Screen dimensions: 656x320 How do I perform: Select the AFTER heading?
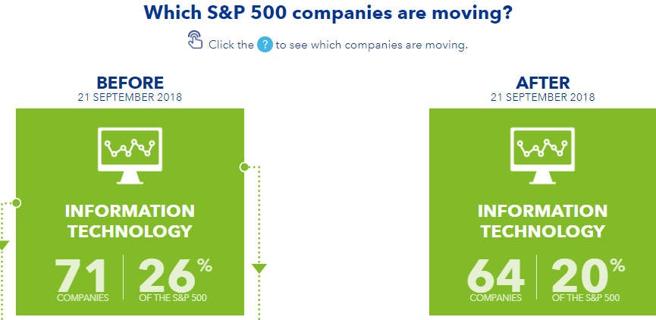(543, 83)
